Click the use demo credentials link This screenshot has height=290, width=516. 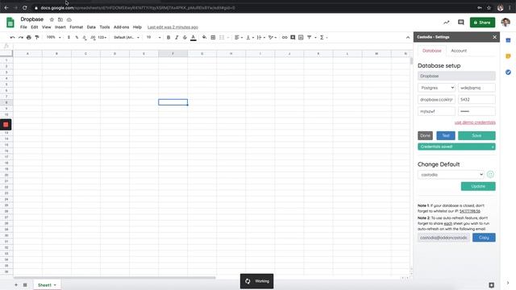475,122
